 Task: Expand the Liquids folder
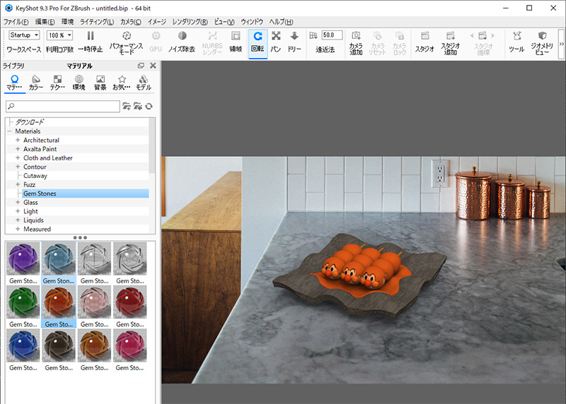[18, 220]
